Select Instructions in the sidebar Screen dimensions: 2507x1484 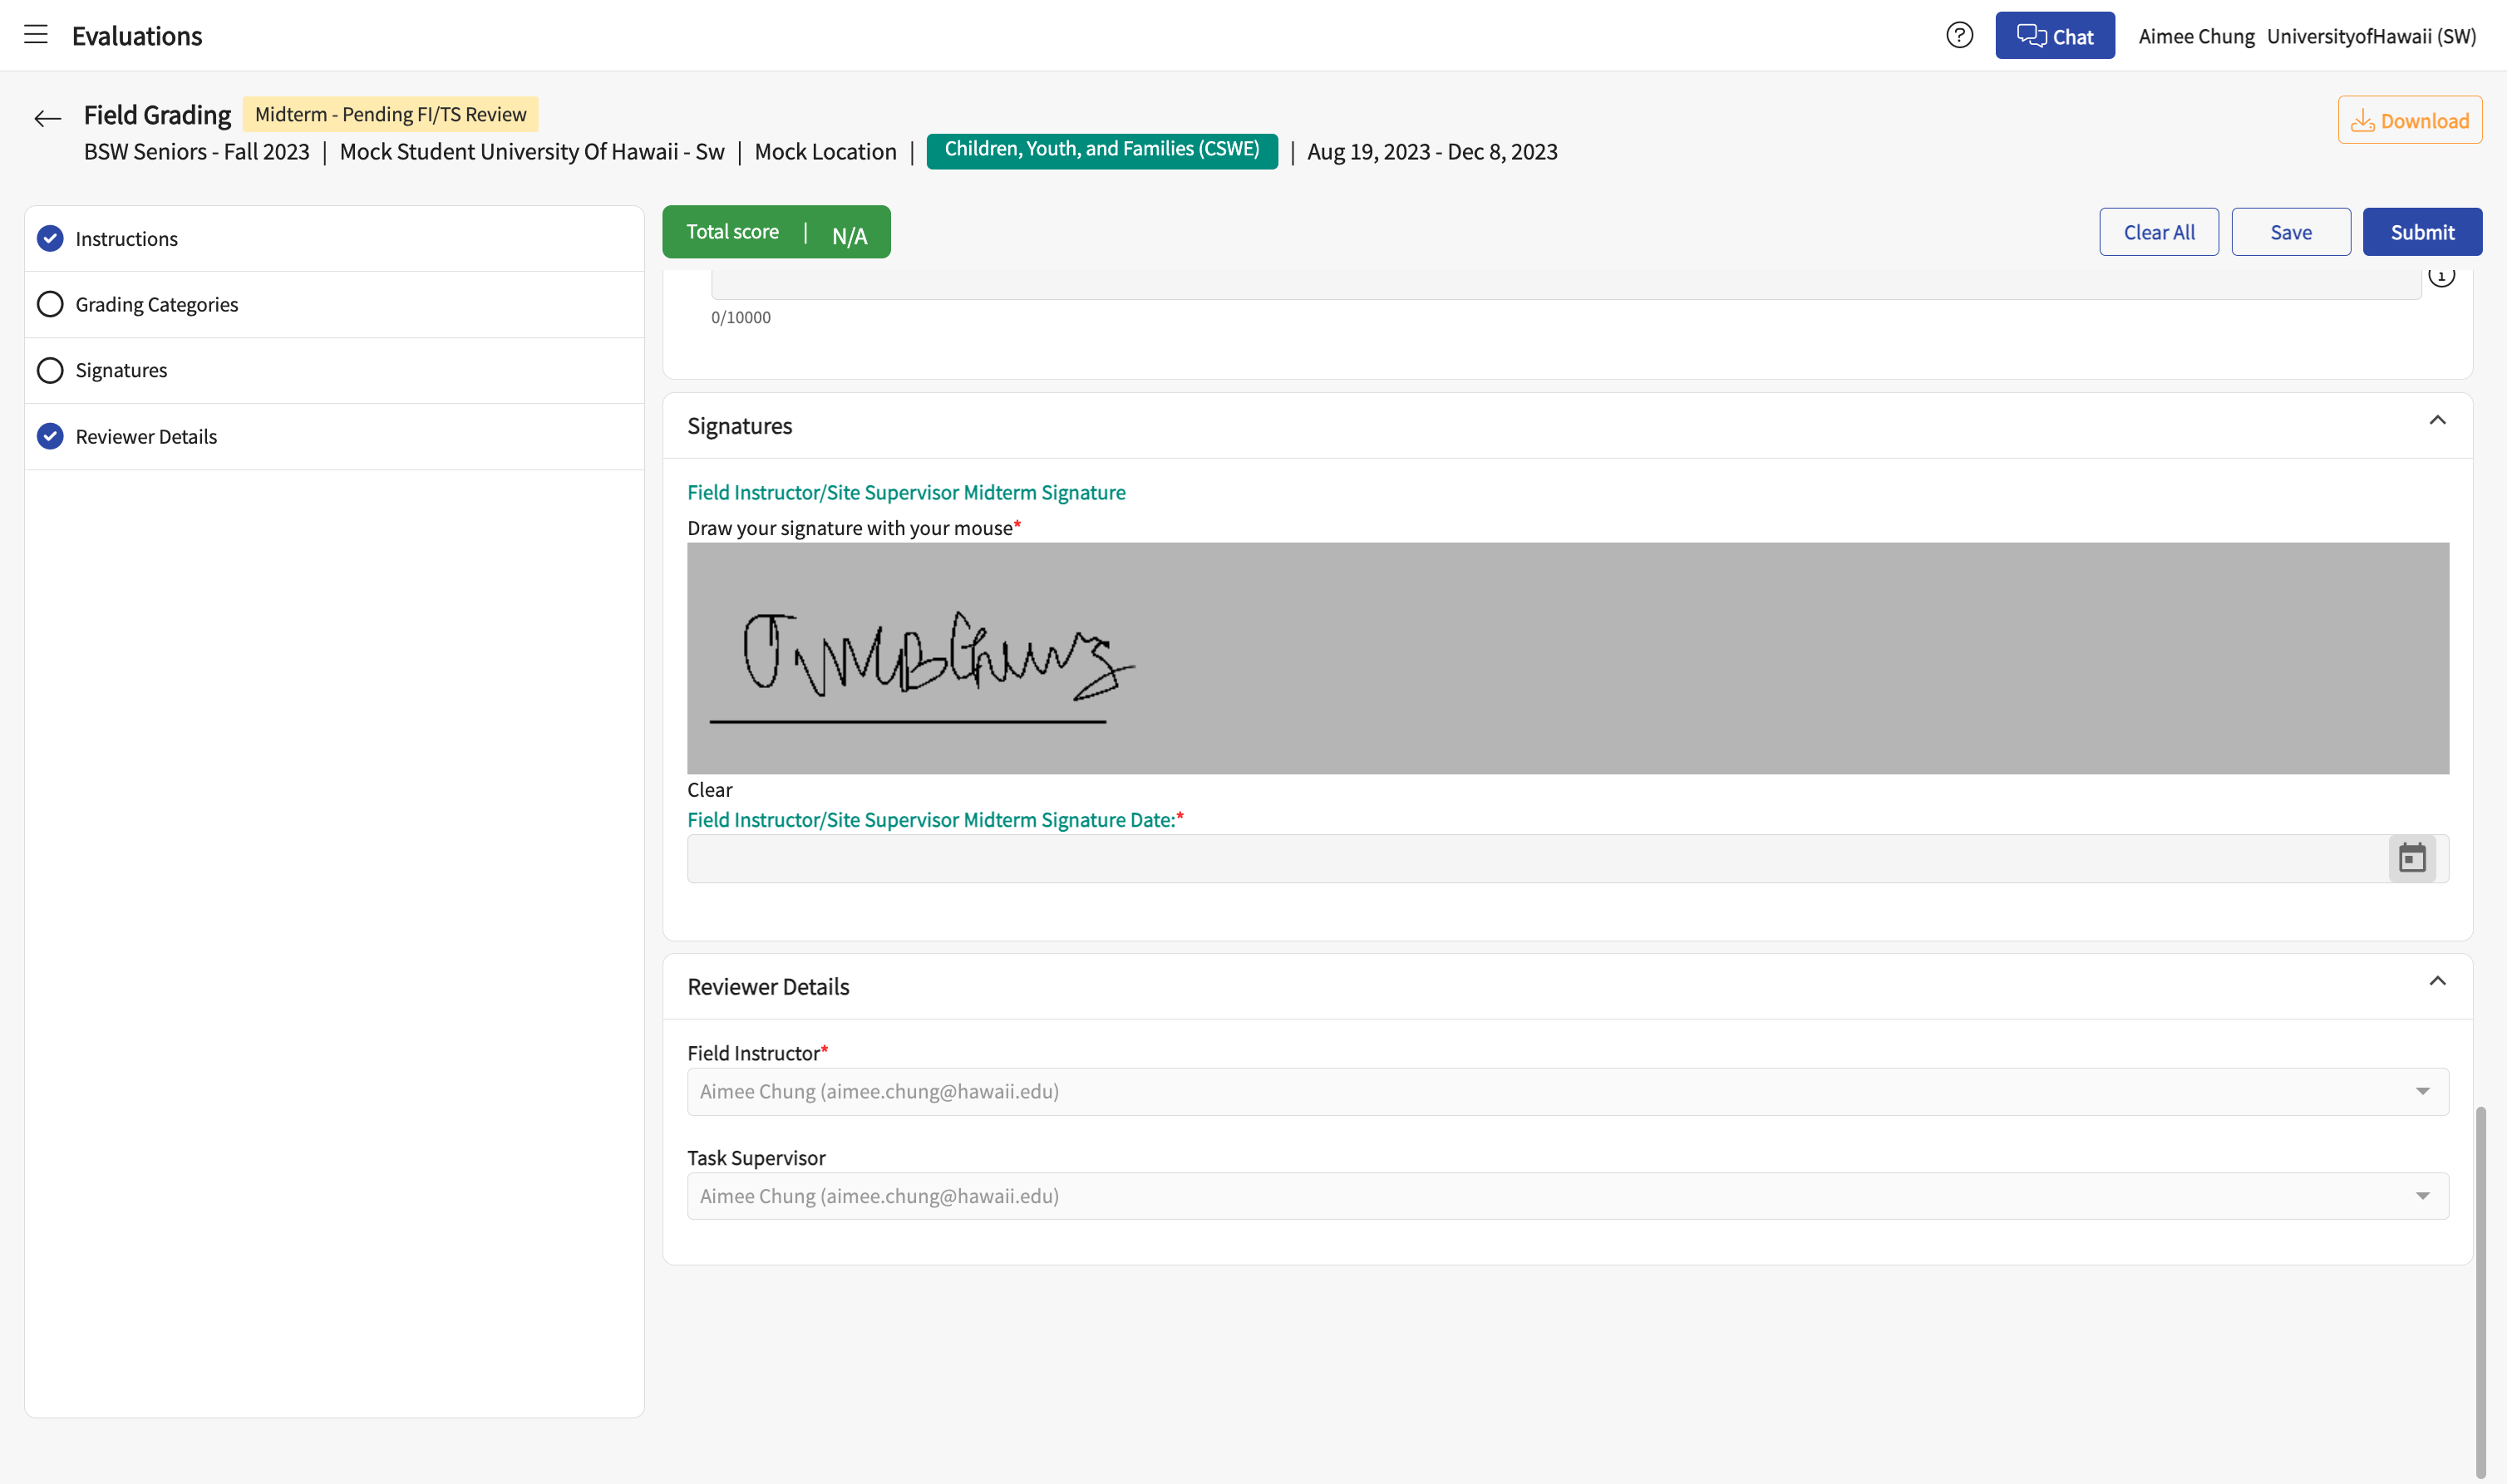pos(334,239)
